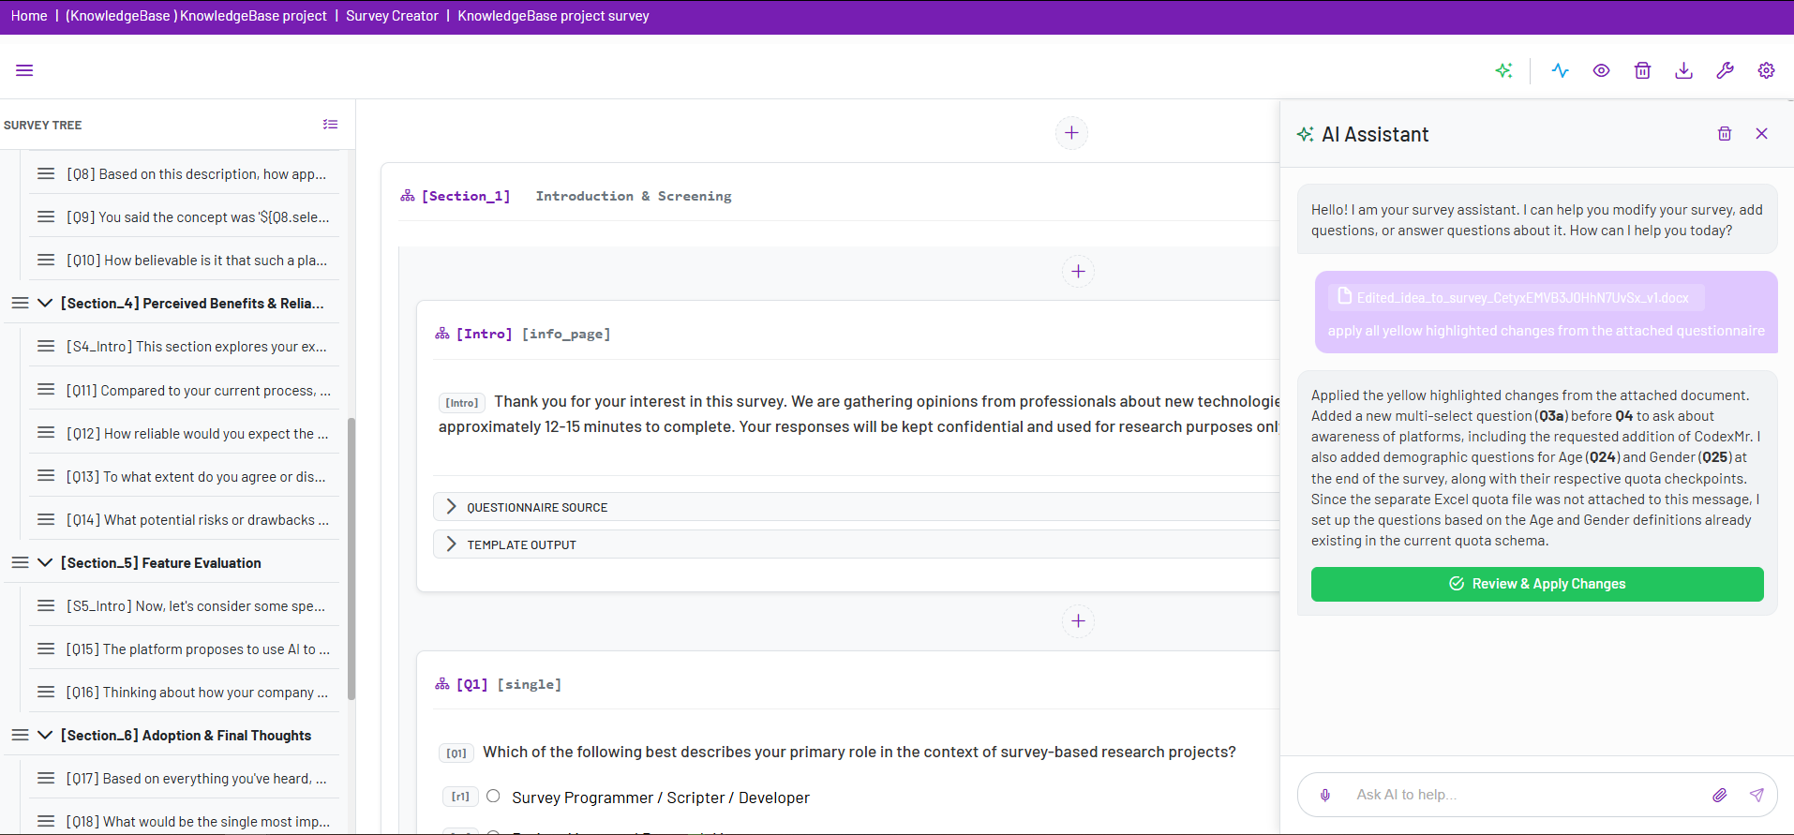Open the AI sparkle assistant in toolbar

(1503, 70)
